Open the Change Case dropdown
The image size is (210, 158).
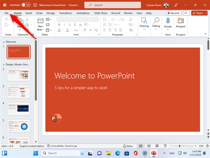(77, 30)
